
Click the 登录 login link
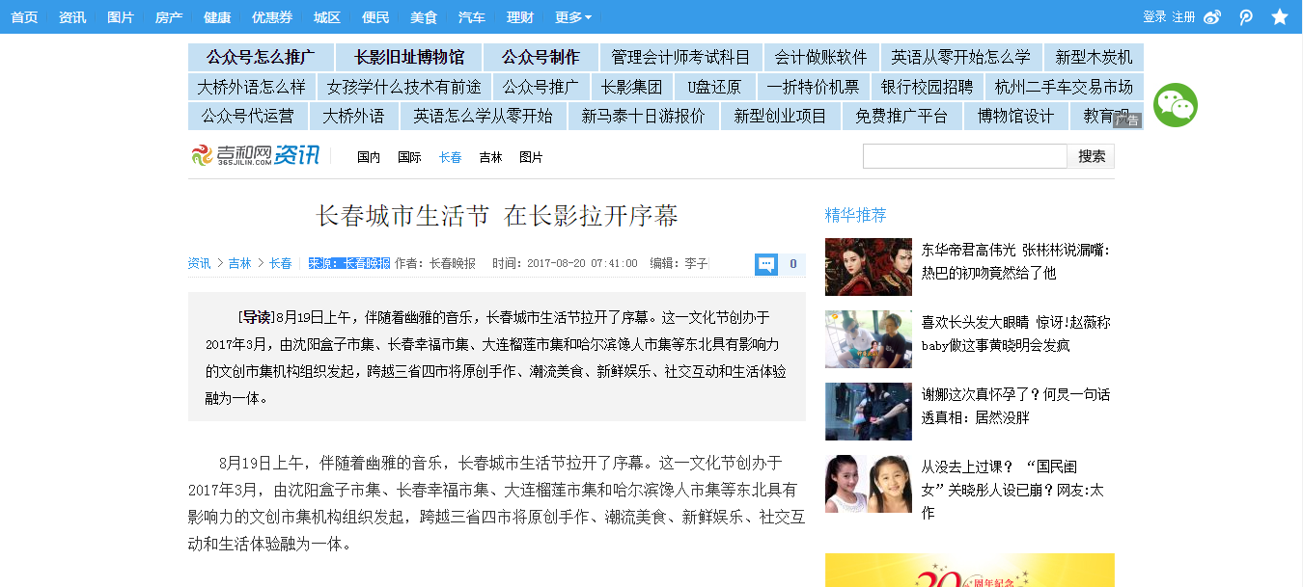[1154, 17]
